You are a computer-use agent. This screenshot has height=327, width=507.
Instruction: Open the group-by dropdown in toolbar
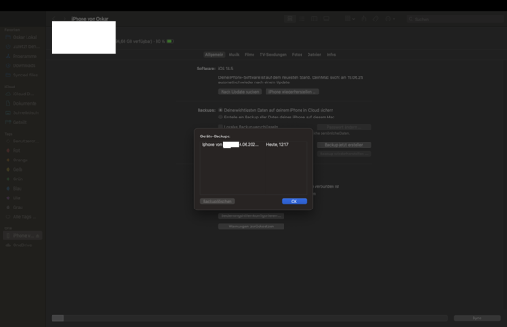[x=349, y=19]
